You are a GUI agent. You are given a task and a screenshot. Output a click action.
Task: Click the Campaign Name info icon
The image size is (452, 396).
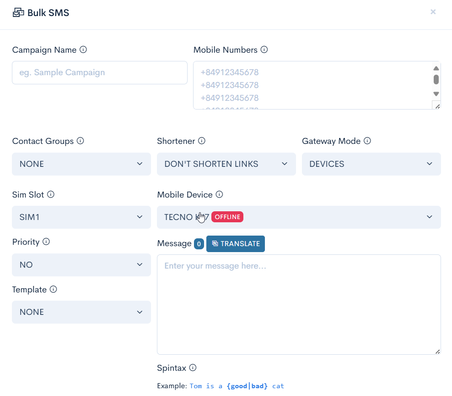(83, 49)
